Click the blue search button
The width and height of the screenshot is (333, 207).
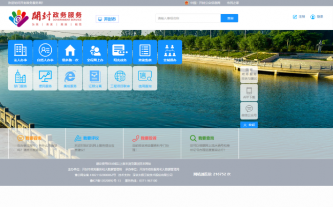click(x=230, y=18)
